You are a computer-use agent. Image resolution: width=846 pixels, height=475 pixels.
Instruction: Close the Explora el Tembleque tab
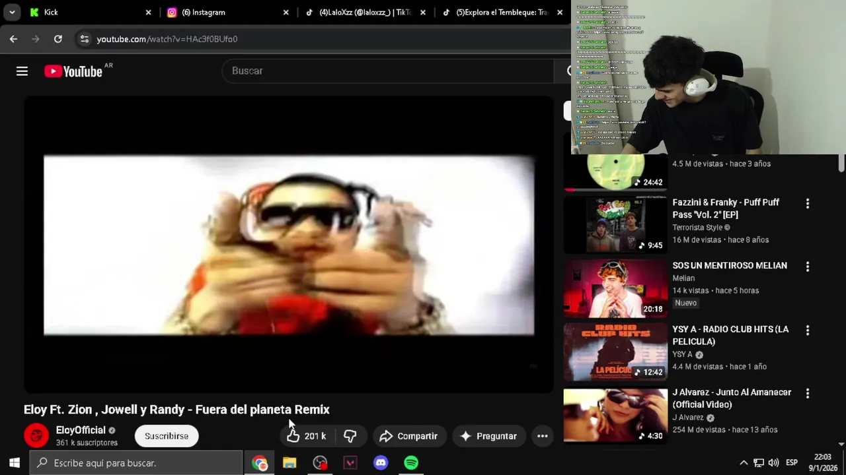pyautogui.click(x=560, y=12)
